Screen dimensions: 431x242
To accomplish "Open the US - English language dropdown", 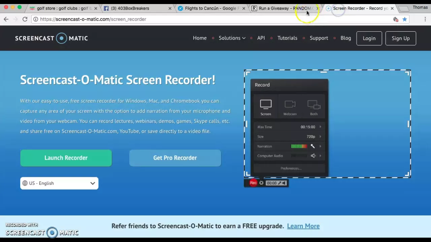I will pos(59,183).
